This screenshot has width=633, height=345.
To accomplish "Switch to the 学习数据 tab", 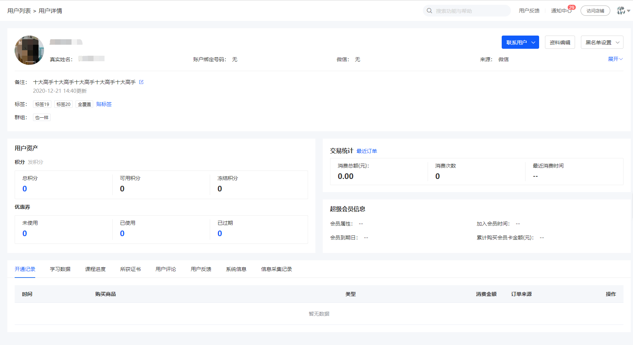I will tap(60, 269).
